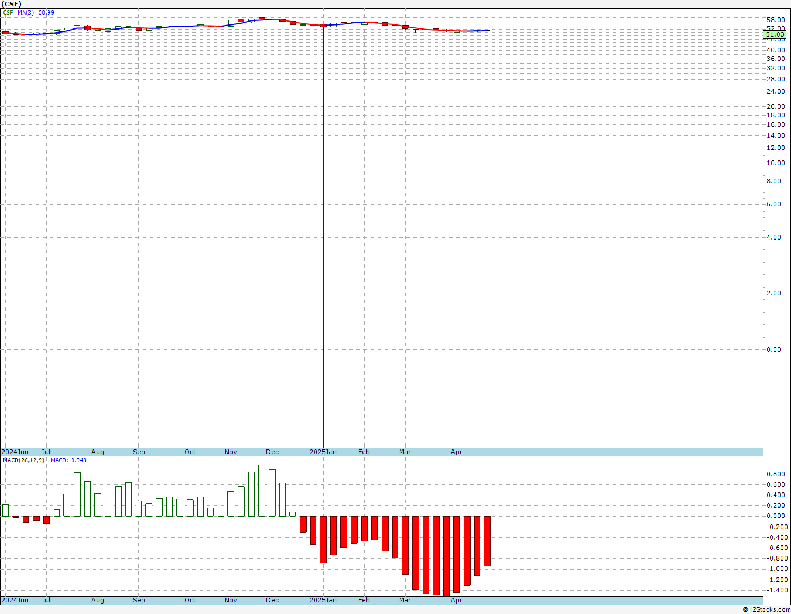Viewport: 791px width, 614px height.
Task: Click the 0.800 MACD axis label
Action: tap(775, 474)
